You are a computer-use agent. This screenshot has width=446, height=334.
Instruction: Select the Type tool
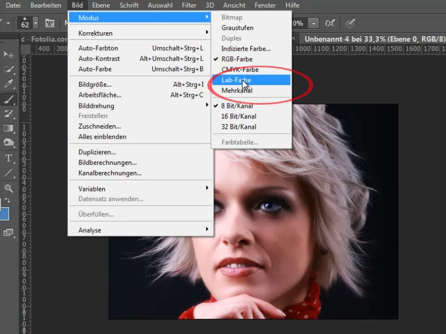click(x=8, y=158)
